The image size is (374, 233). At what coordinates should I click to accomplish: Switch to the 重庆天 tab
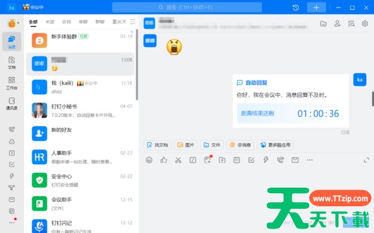(119, 22)
